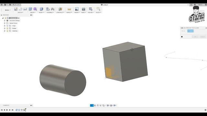Jump to timeline beginning
The width and height of the screenshot is (207, 116).
2,110
